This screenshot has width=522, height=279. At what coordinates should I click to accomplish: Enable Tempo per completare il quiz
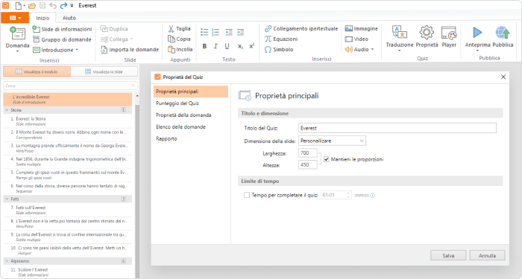(247, 195)
